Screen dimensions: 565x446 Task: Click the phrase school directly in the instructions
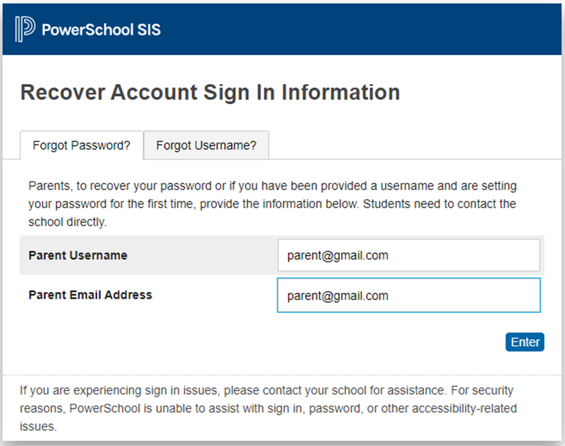tap(67, 222)
